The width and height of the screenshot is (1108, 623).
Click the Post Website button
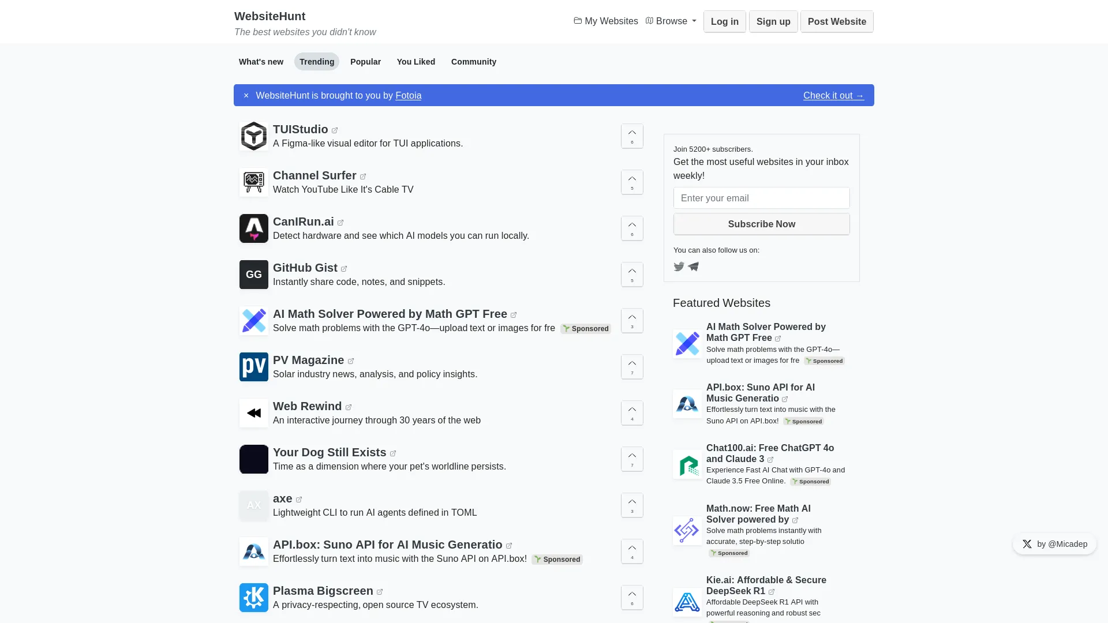pos(837,22)
